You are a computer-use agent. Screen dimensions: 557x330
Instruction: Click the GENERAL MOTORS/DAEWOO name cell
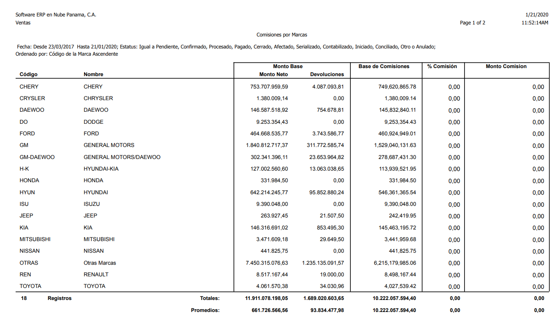tap(122, 157)
